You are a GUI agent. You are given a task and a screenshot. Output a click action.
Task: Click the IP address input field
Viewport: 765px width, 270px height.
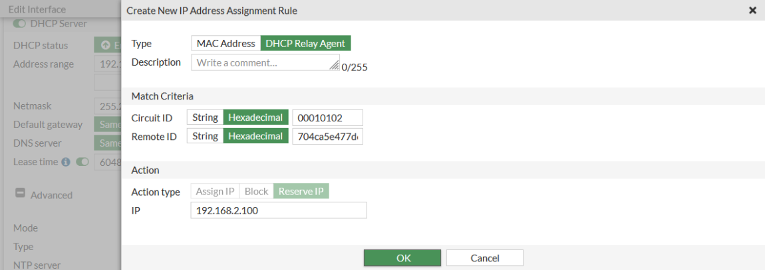[x=278, y=210]
